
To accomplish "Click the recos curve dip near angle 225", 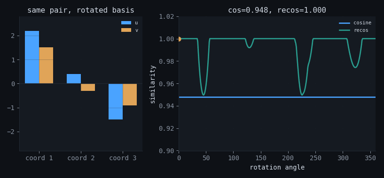I will (302, 95).
